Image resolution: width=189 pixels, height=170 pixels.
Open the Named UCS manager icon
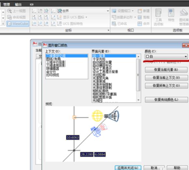point(40,11)
